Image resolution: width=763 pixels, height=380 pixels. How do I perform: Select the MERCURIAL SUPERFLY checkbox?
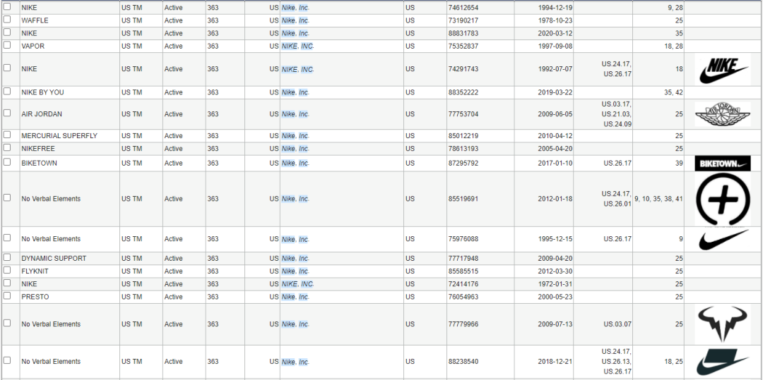[7, 135]
